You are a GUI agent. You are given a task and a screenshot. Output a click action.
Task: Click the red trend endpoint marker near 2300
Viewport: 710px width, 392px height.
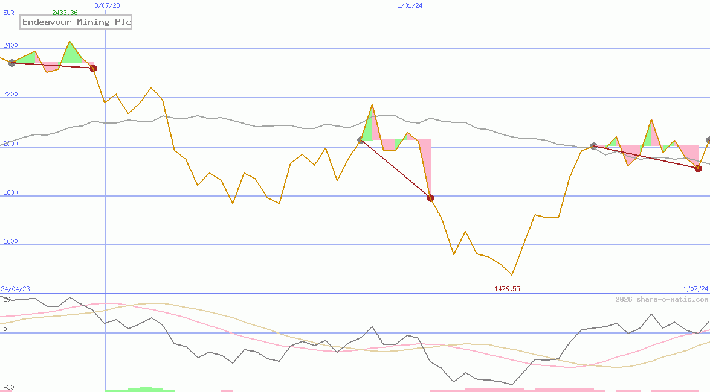point(93,68)
